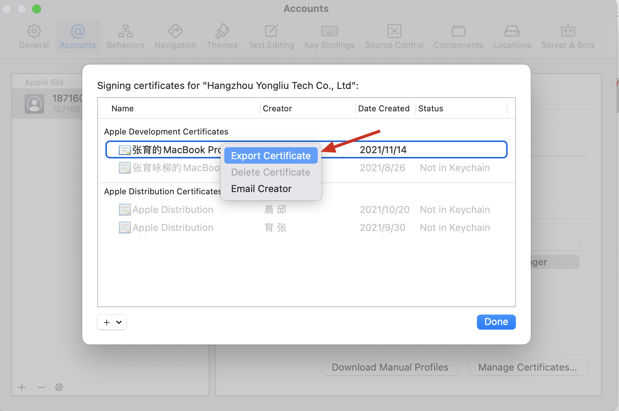Image resolution: width=619 pixels, height=411 pixels.
Task: Select the 张育咏柳的MacBook certificate row
Action: pyautogui.click(x=306, y=168)
